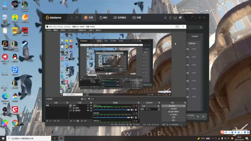Screen dimensions: 251x141
Task: Click 工作室模式 button
Action: [174, 114]
